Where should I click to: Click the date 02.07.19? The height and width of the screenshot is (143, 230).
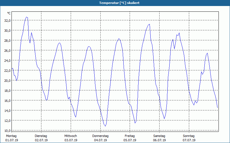coord(41,140)
